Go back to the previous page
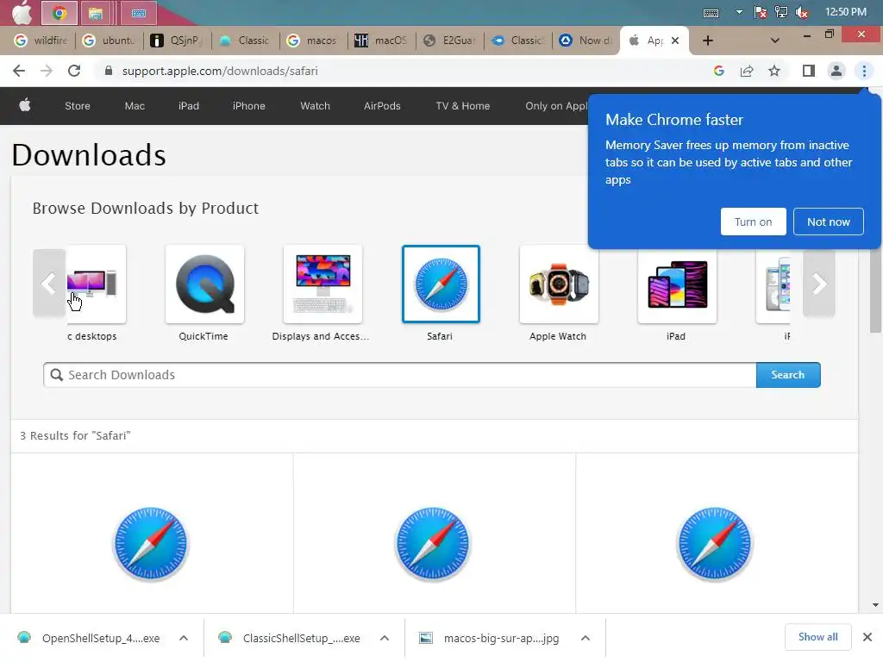The image size is (883, 662). (x=19, y=71)
